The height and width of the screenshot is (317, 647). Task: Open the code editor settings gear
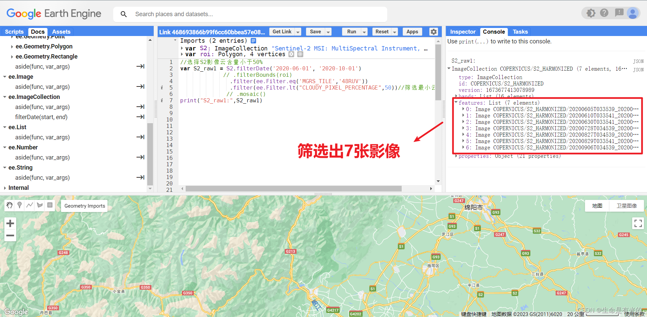434,32
